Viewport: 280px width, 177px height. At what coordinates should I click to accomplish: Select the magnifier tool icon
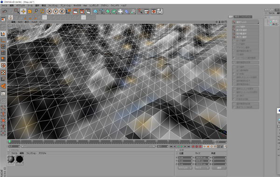click(36, 11)
